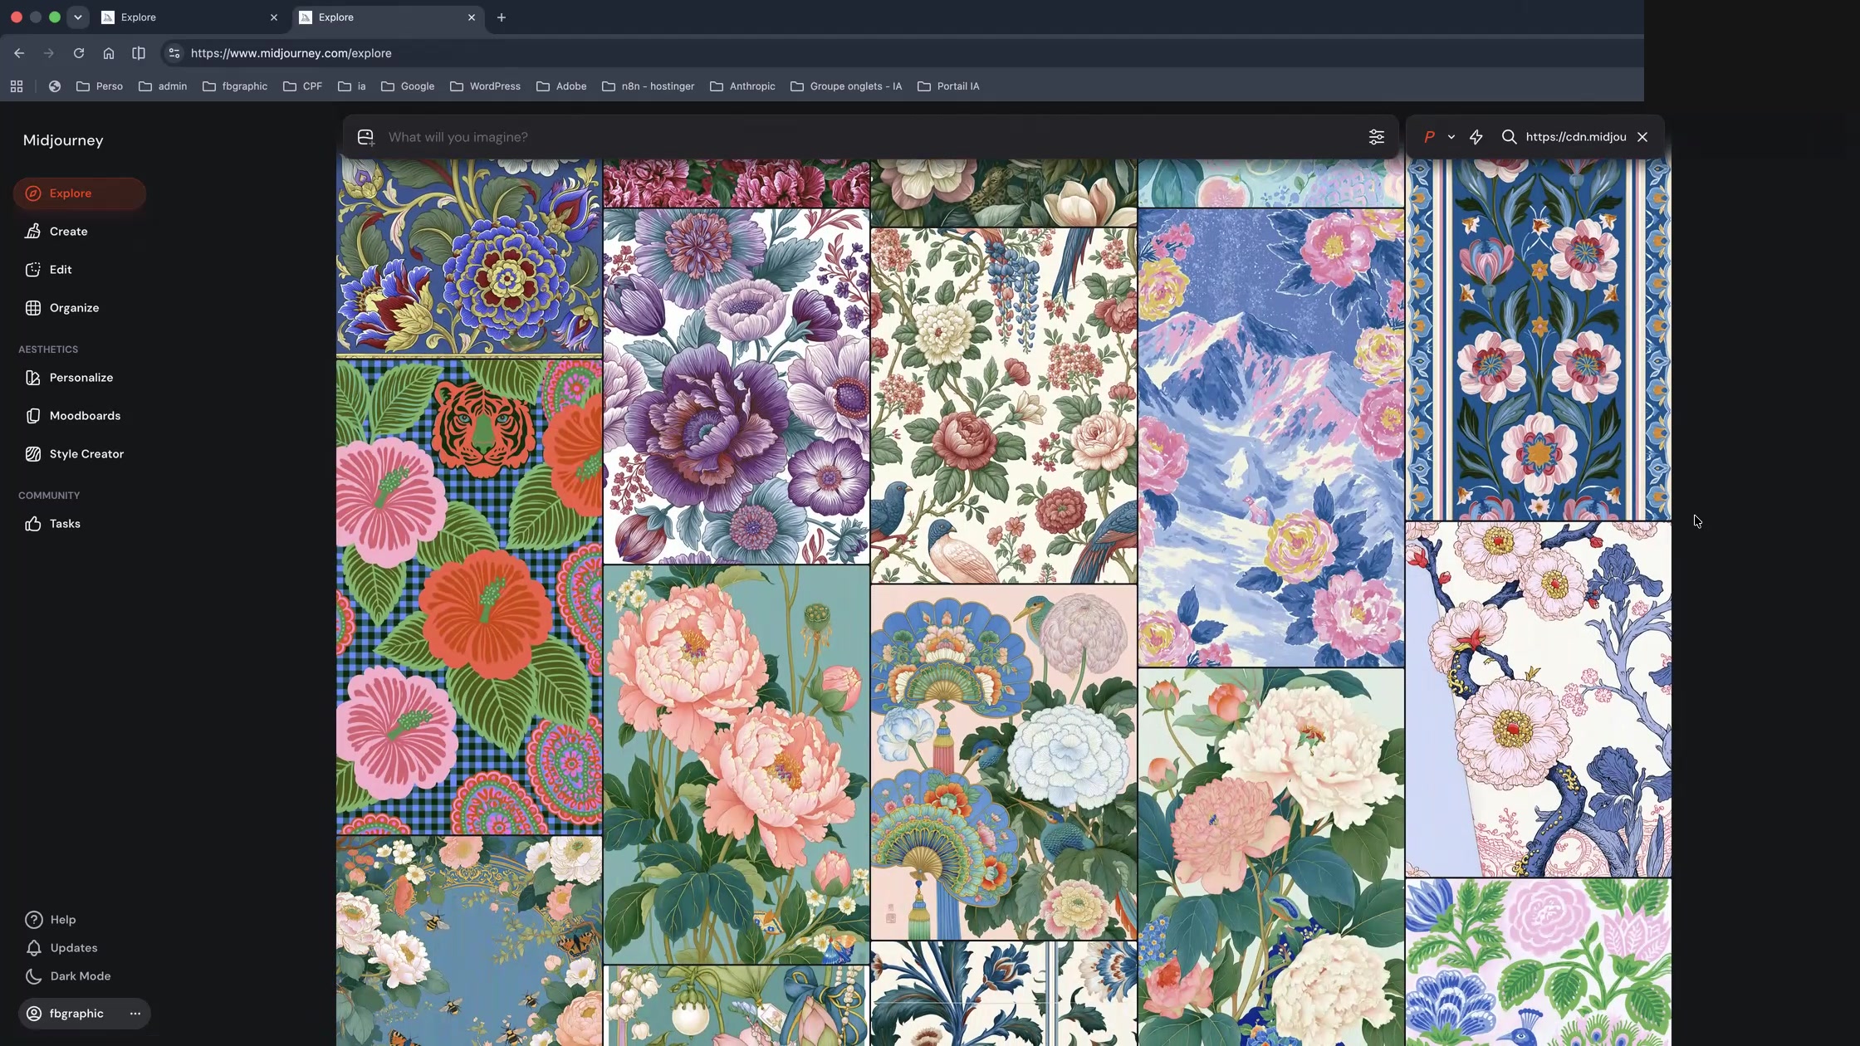
Task: Open the white peonies with dark leaves image
Action: (1271, 858)
